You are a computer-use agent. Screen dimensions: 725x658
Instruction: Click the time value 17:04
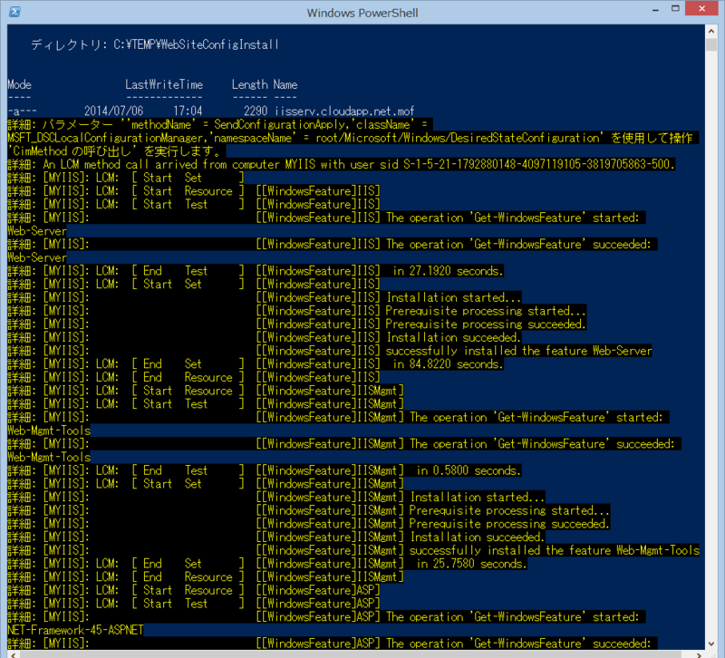(x=188, y=111)
